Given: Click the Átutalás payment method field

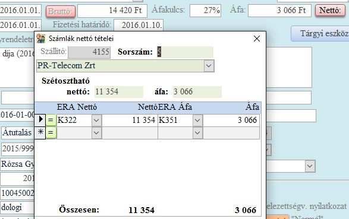Looking at the screenshot, I should click(17, 133).
